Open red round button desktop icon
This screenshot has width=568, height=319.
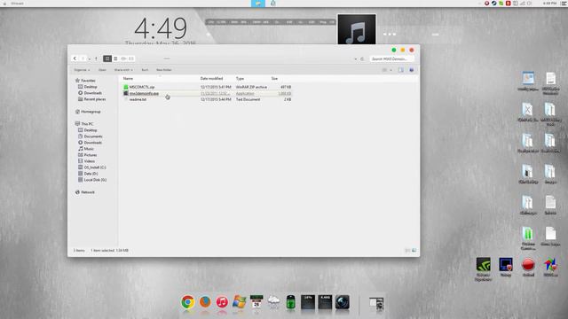pyautogui.click(x=528, y=268)
